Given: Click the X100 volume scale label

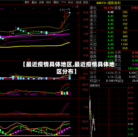Looking at the screenshot, I should 82,78.
